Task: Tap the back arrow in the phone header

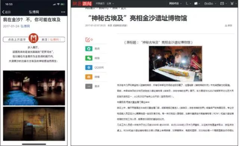Action: pyautogui.click(x=3, y=12)
